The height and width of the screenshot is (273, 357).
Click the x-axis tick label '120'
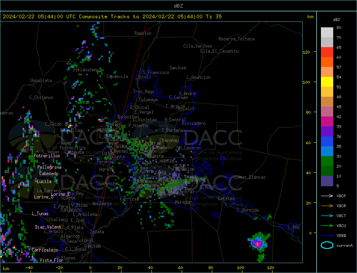click(x=271, y=268)
